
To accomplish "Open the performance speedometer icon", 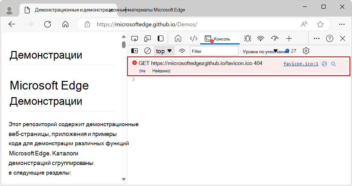I will (274, 38).
